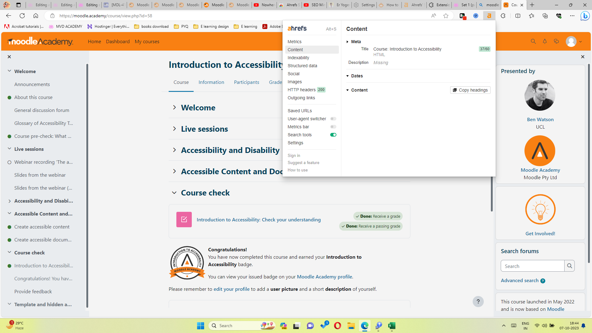Click the course index scrollbar
This screenshot has width=592, height=333.
(87, 185)
